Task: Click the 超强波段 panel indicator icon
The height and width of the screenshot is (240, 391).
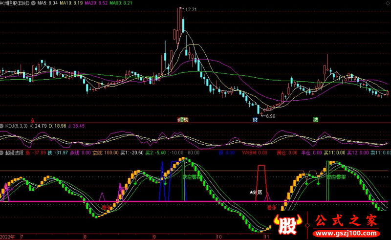Action: point(2,153)
